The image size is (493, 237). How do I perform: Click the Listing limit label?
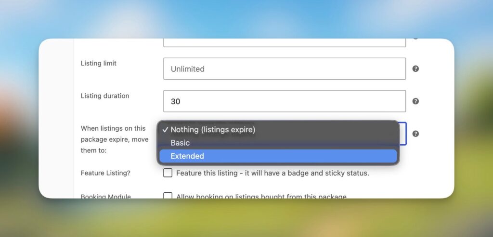point(98,63)
